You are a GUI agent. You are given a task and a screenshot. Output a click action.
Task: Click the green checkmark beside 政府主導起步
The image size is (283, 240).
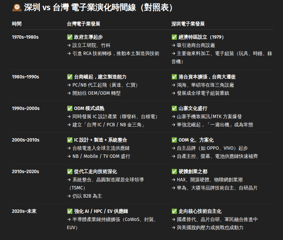pos(70,37)
